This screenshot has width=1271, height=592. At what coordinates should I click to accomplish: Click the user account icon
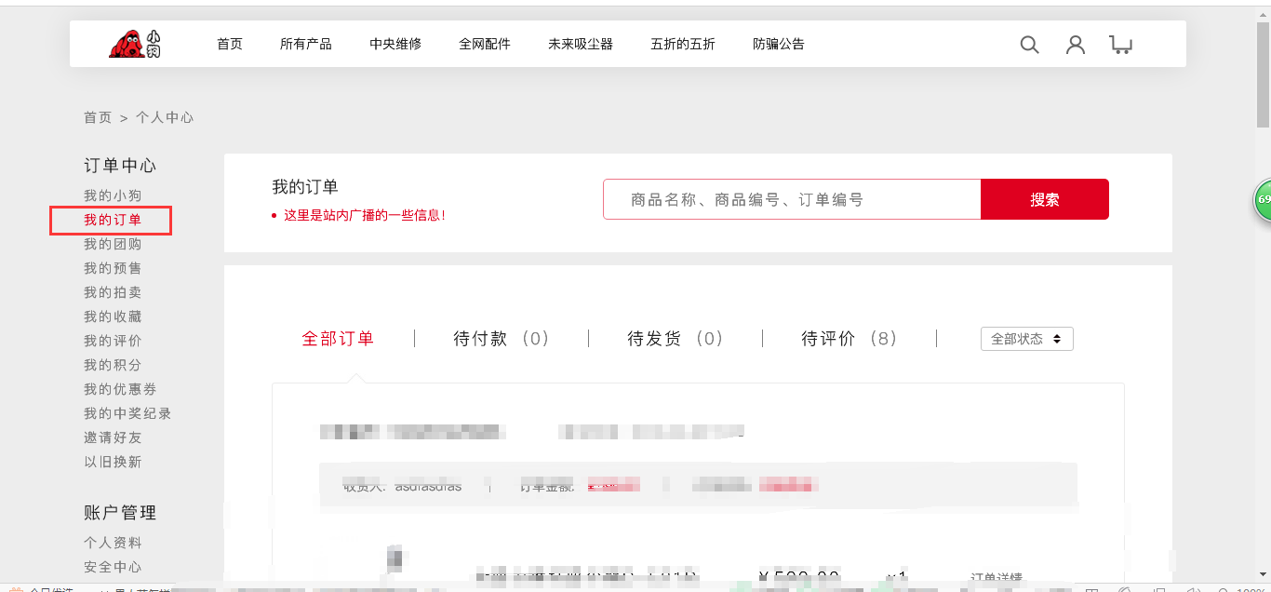point(1076,45)
